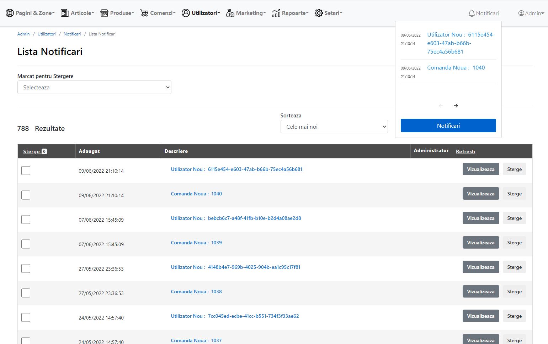
Task: Click the left arrow in notification popup
Action: (x=441, y=106)
